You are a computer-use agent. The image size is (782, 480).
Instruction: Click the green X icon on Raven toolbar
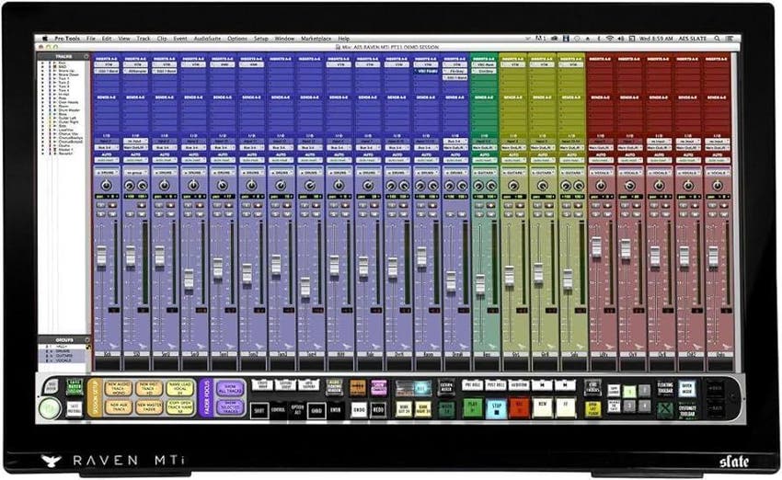pos(663,409)
